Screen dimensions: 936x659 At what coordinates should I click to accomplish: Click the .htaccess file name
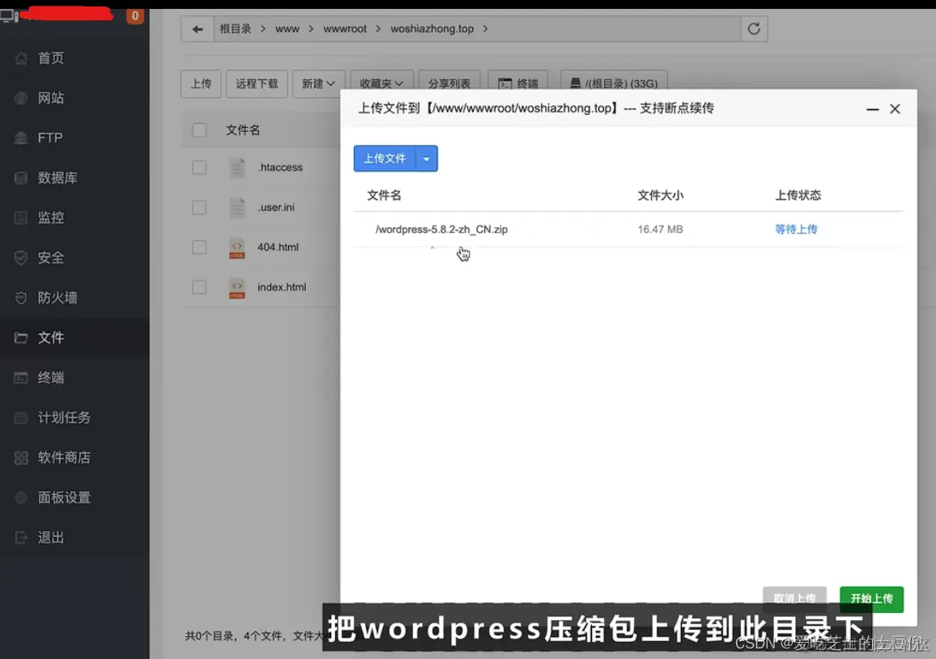pos(281,167)
